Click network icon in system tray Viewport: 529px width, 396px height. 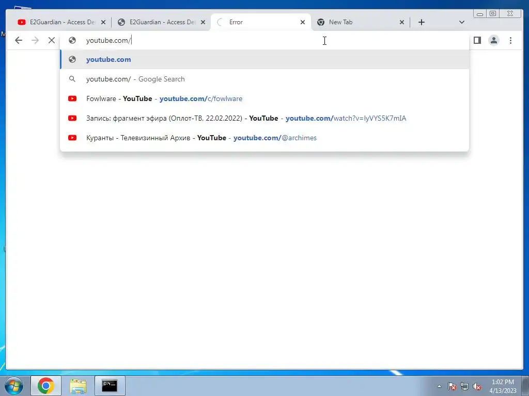pyautogui.click(x=464, y=386)
